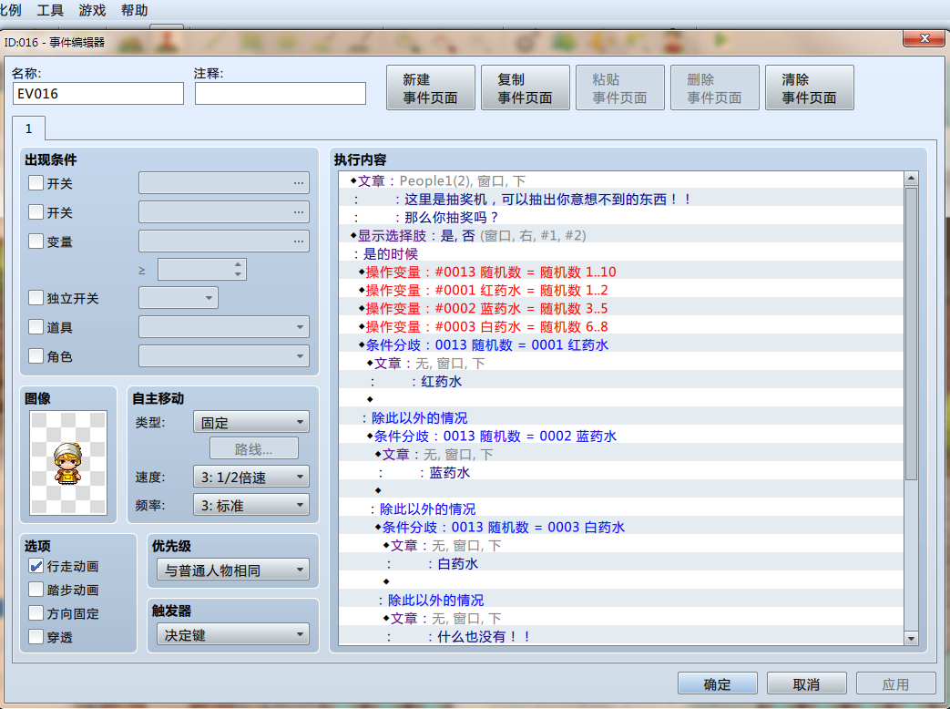Select the message text line 红药水
Screen dimensions: 950x709
coord(621,381)
